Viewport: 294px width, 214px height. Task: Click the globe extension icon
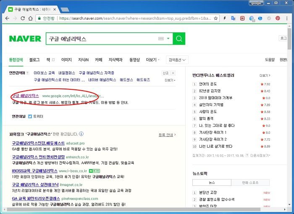252,18
